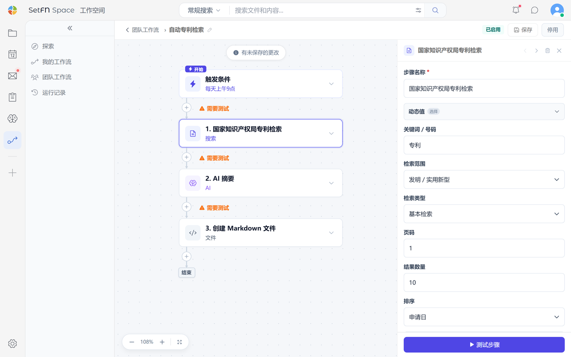
Task: Click the plus icon in left rail
Action: [12, 173]
